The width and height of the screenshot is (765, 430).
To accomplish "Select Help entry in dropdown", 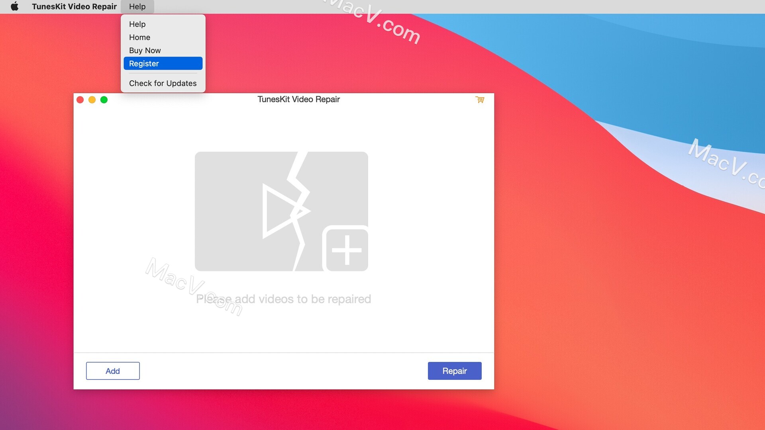I will [163, 24].
